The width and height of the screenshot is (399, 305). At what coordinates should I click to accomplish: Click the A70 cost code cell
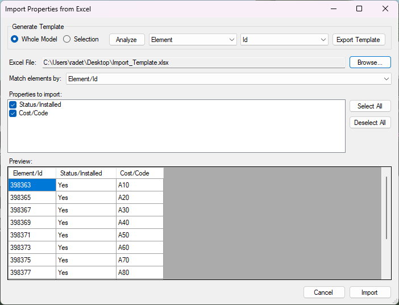[140, 260]
